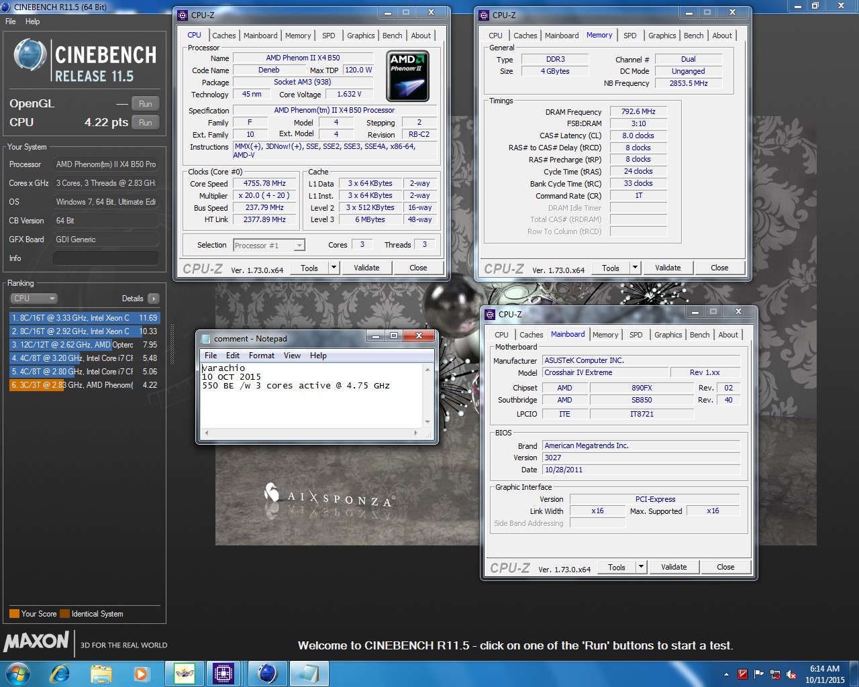859x687 pixels.
Task: Switch to Notepad taskbar icon
Action: [308, 673]
